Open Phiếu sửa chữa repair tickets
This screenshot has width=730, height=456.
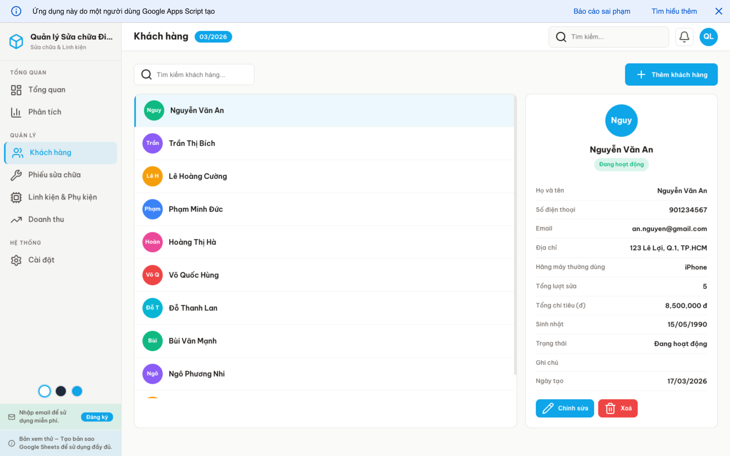click(x=54, y=175)
